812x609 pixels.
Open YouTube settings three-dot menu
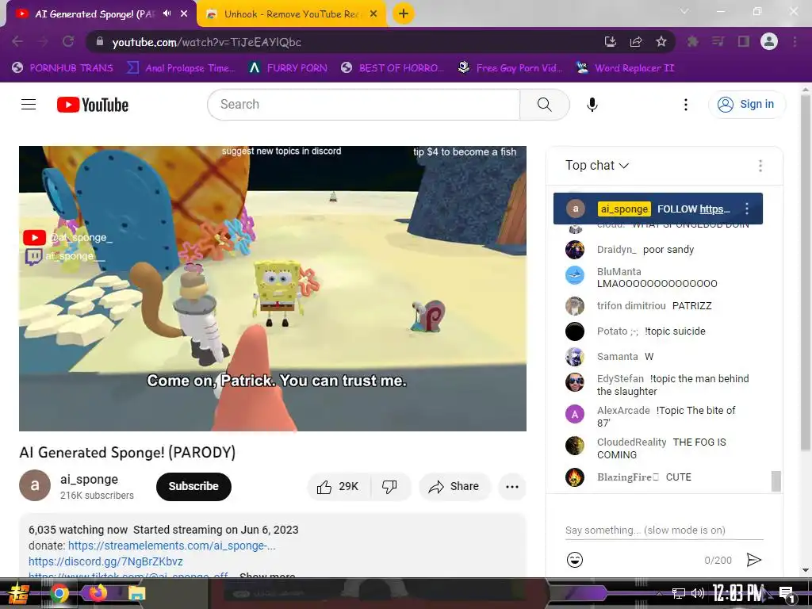click(x=686, y=105)
